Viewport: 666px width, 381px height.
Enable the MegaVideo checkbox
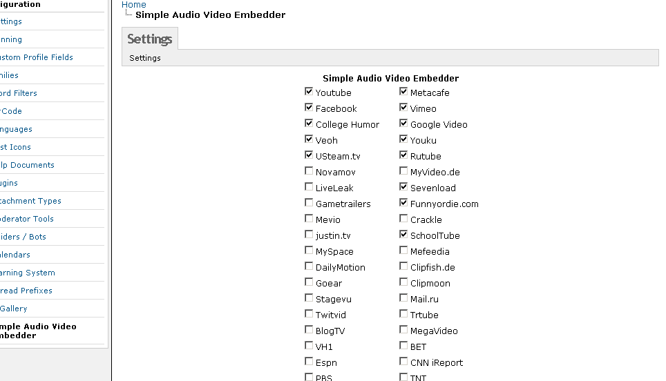click(x=403, y=330)
